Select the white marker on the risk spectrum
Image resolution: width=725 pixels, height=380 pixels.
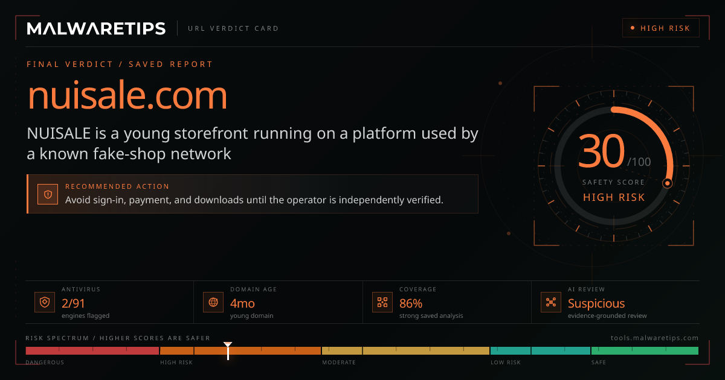tap(228, 350)
